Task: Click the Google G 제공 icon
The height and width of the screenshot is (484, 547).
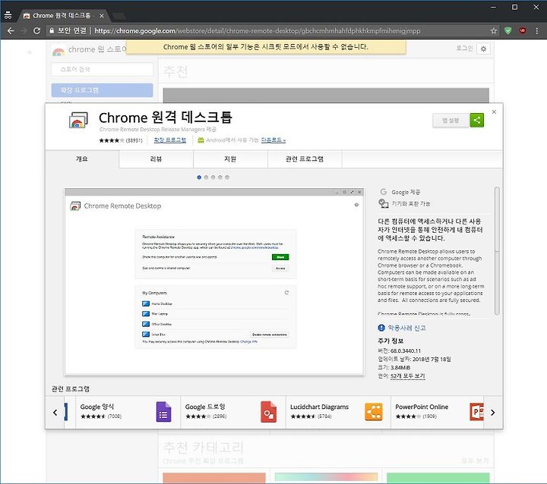Action: 384,192
